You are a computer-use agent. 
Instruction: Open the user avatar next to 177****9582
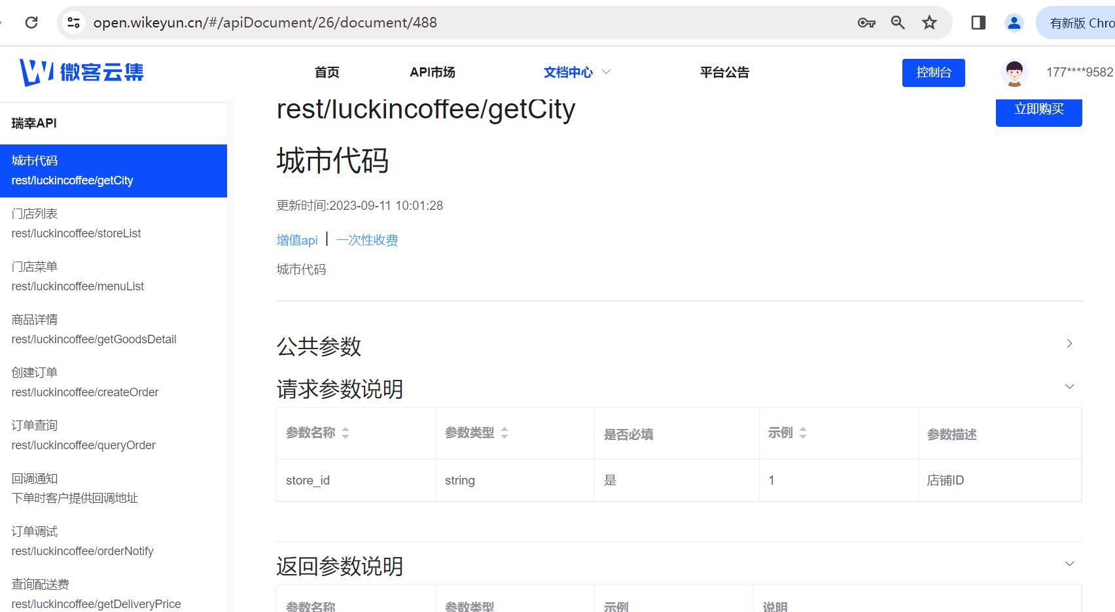pyautogui.click(x=1014, y=73)
